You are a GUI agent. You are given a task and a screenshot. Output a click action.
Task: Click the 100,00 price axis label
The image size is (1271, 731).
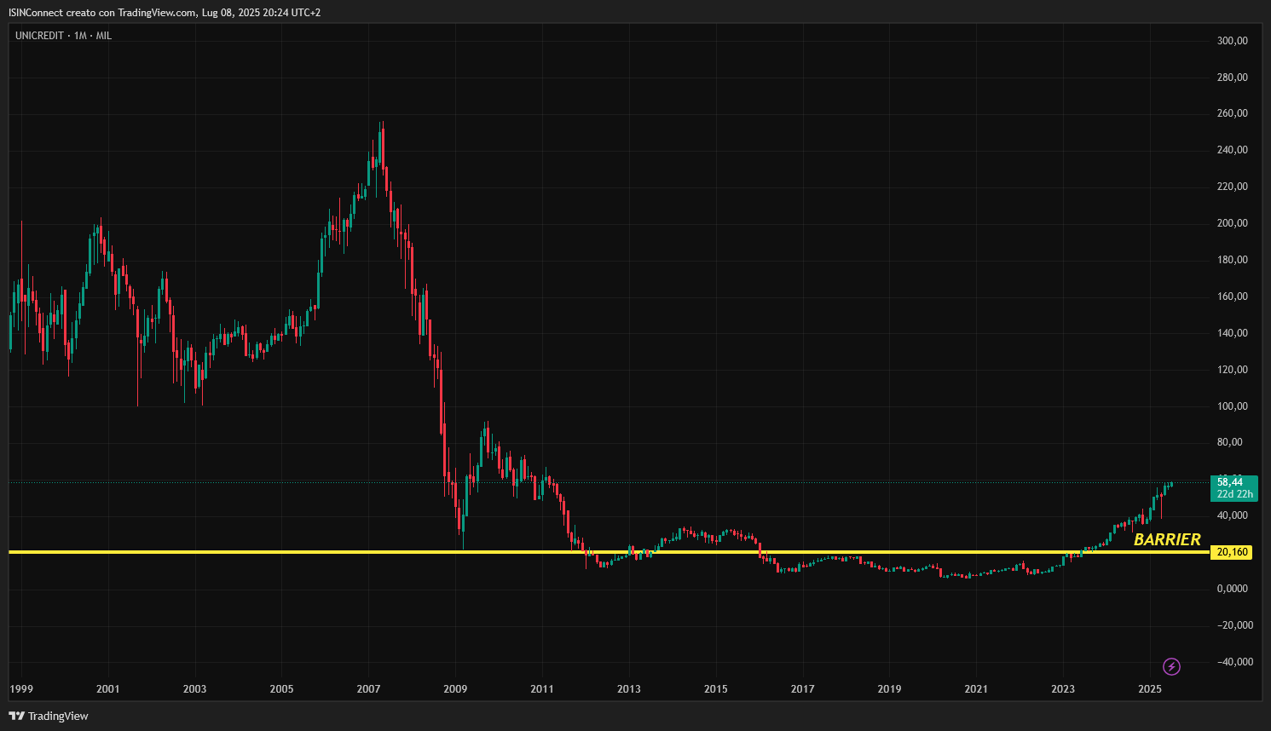[x=1233, y=406]
